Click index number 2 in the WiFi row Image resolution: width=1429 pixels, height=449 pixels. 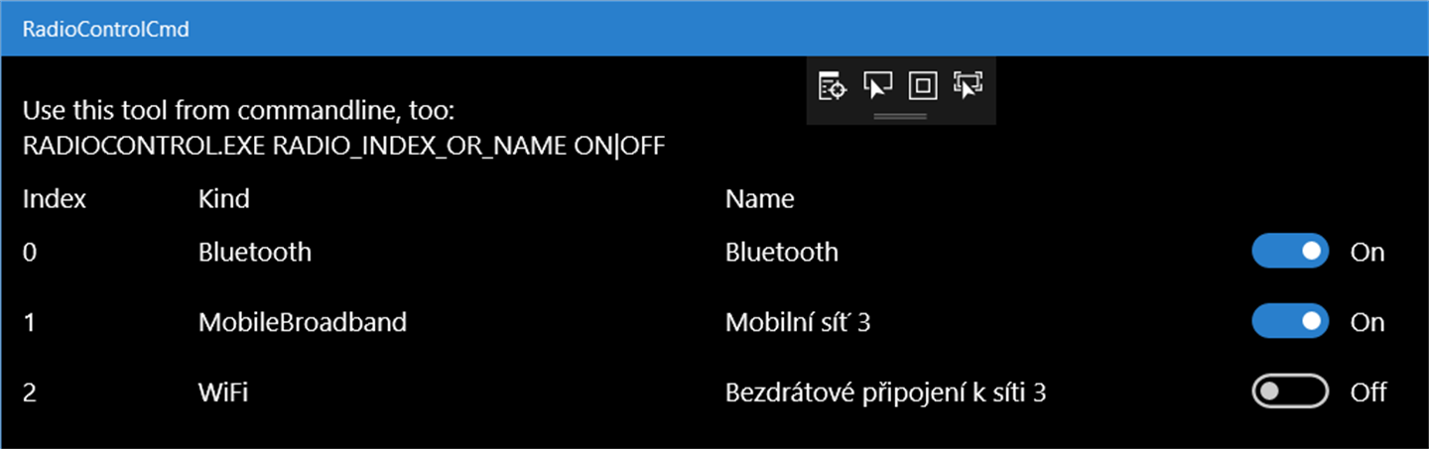click(x=30, y=393)
